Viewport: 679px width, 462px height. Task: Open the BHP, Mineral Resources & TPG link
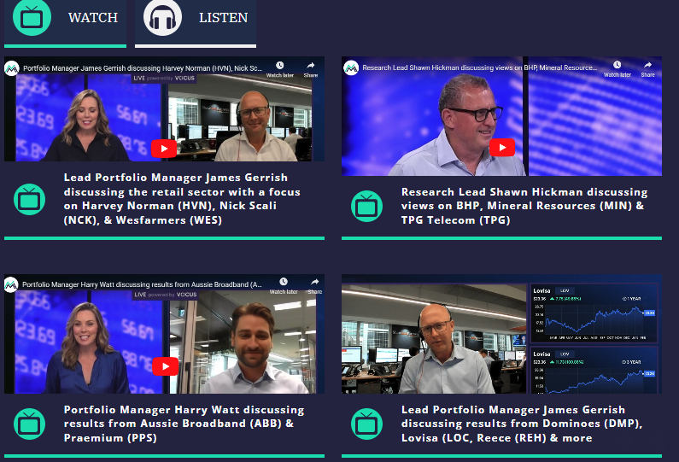pos(524,206)
